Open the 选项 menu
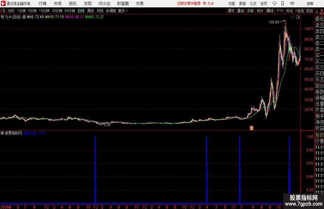The image size is (324, 209). (x=264, y=3)
